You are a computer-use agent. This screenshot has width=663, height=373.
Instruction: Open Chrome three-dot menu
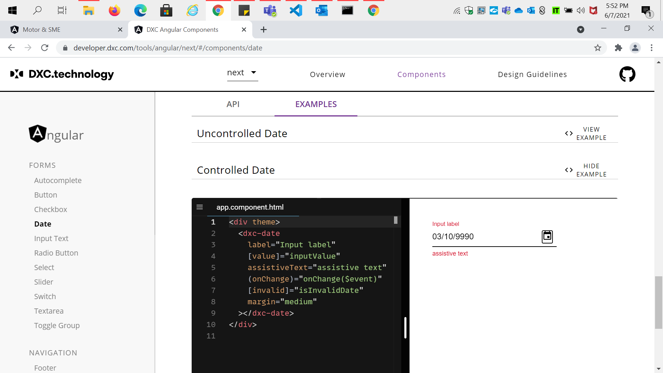coord(652,48)
